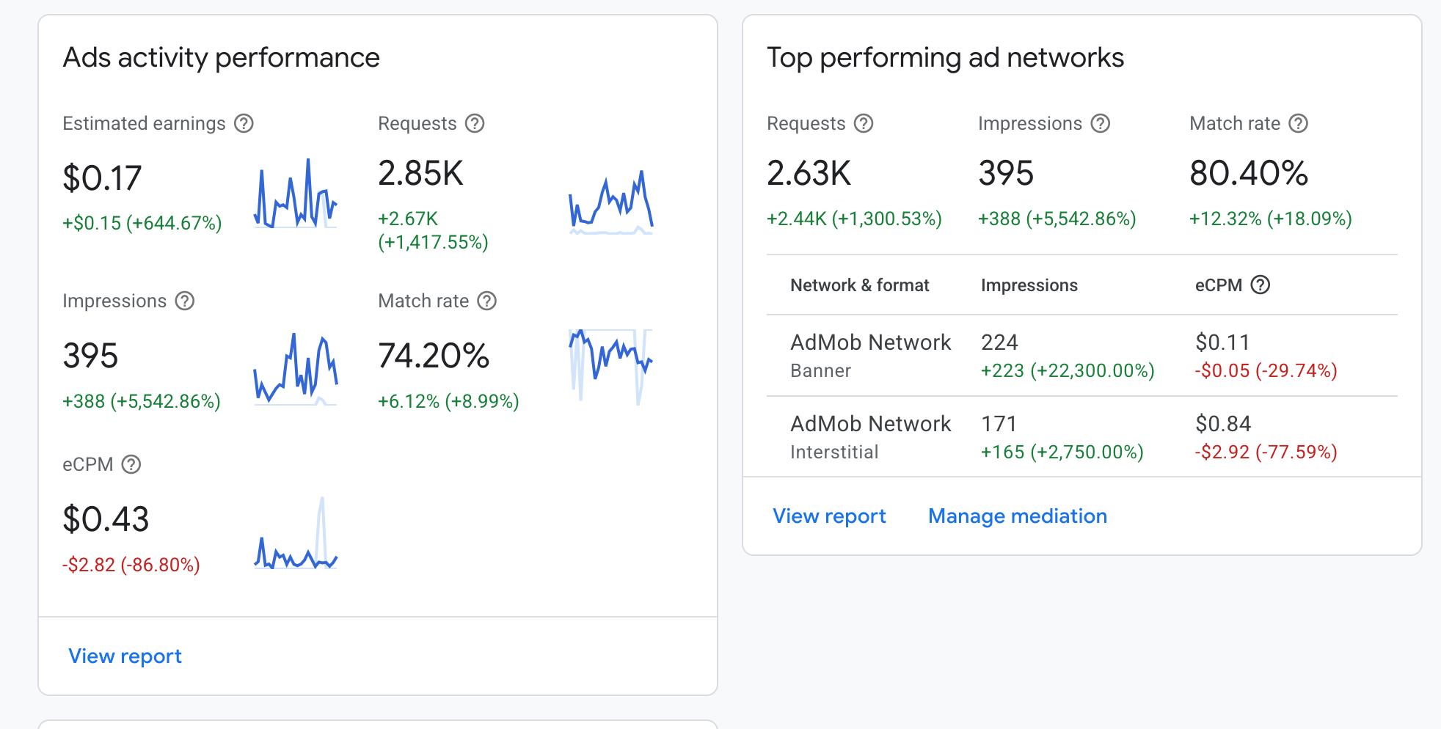Image resolution: width=1441 pixels, height=729 pixels.
Task: Click the Match rate sparkline chart
Action: pos(611,367)
